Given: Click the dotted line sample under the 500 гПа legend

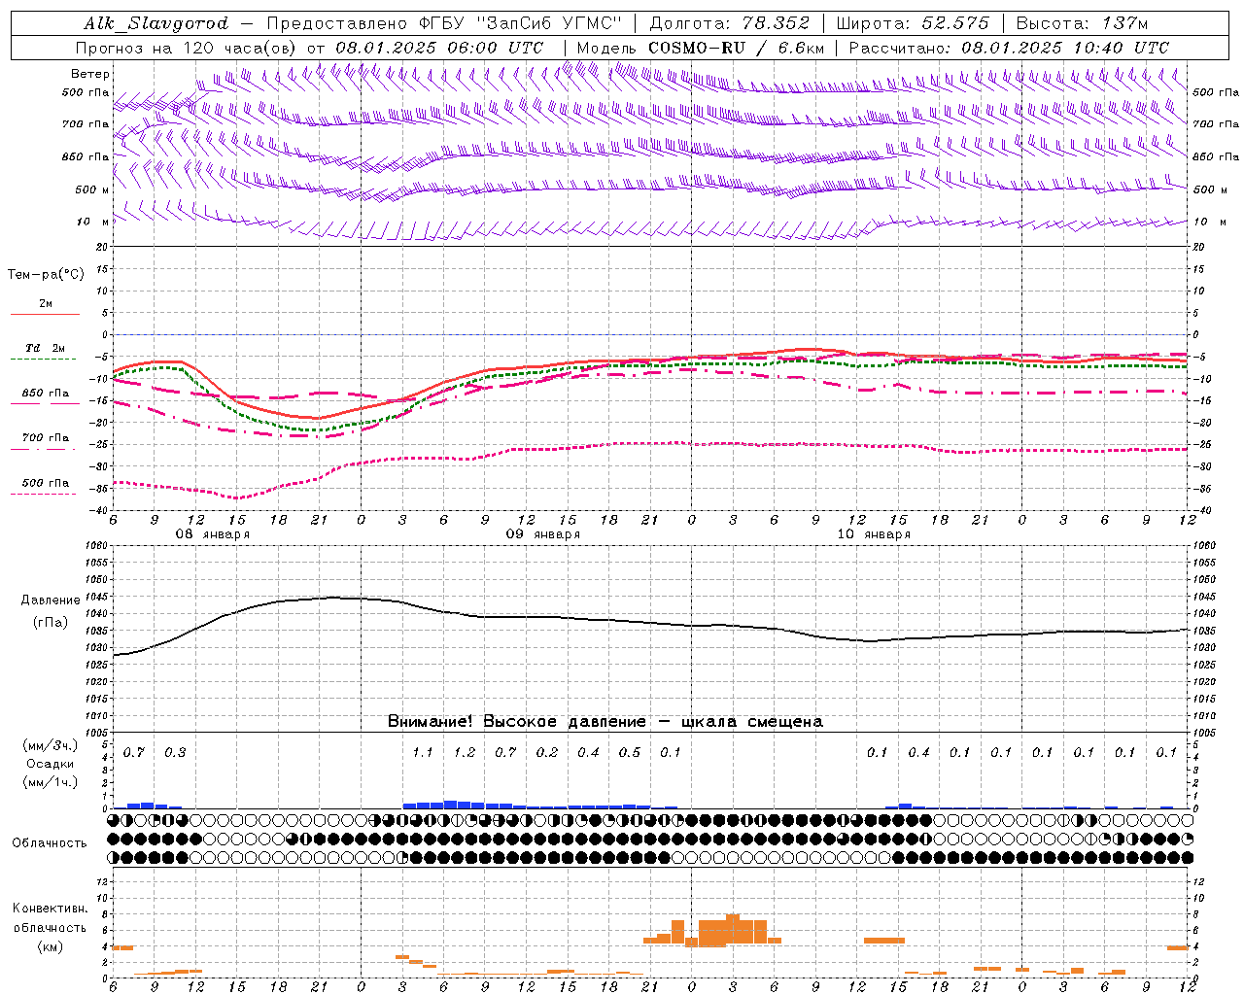Looking at the screenshot, I should [x=44, y=495].
